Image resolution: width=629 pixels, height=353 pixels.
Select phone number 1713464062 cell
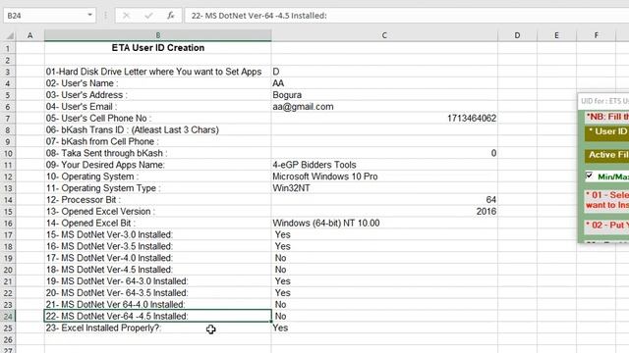tap(384, 118)
